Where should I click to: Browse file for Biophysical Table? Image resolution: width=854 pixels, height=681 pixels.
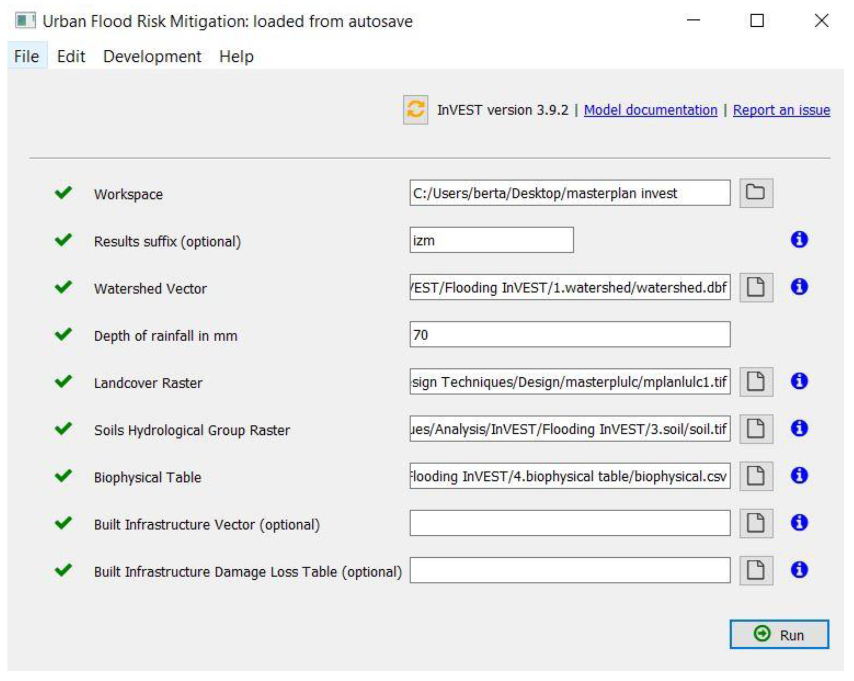pyautogui.click(x=756, y=476)
